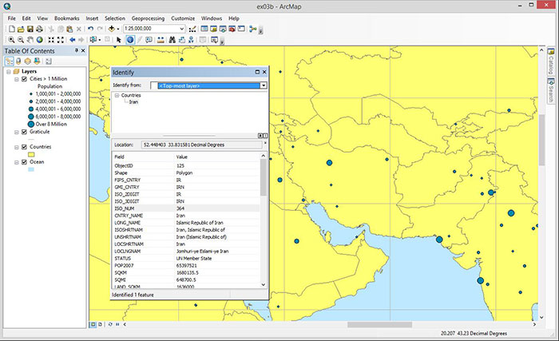The height and width of the screenshot is (341, 559).
Task: Print the map
Action: tap(39, 29)
